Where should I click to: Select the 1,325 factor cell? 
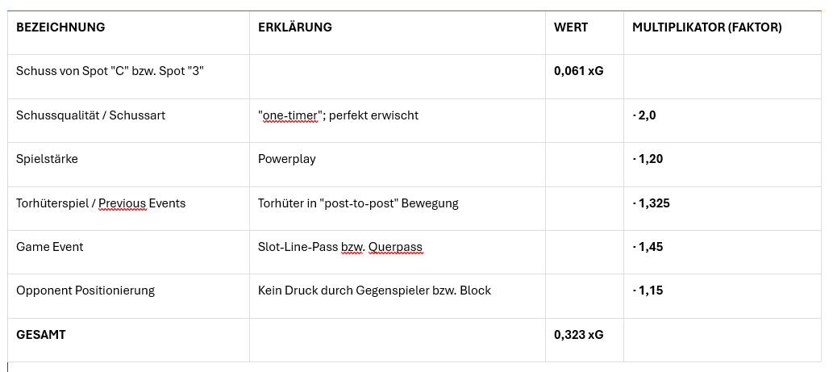coord(651,203)
